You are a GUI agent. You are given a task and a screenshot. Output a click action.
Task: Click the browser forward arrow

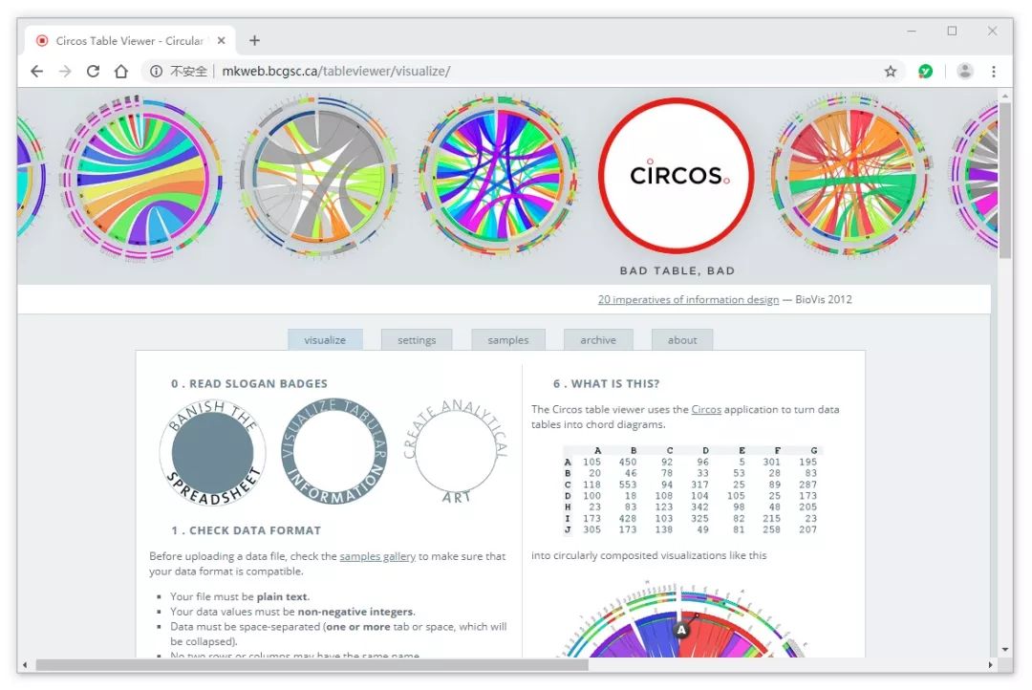coord(65,71)
